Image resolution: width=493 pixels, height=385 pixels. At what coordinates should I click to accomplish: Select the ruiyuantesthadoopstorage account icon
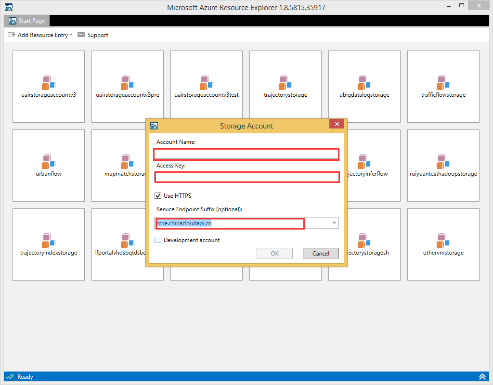443,162
